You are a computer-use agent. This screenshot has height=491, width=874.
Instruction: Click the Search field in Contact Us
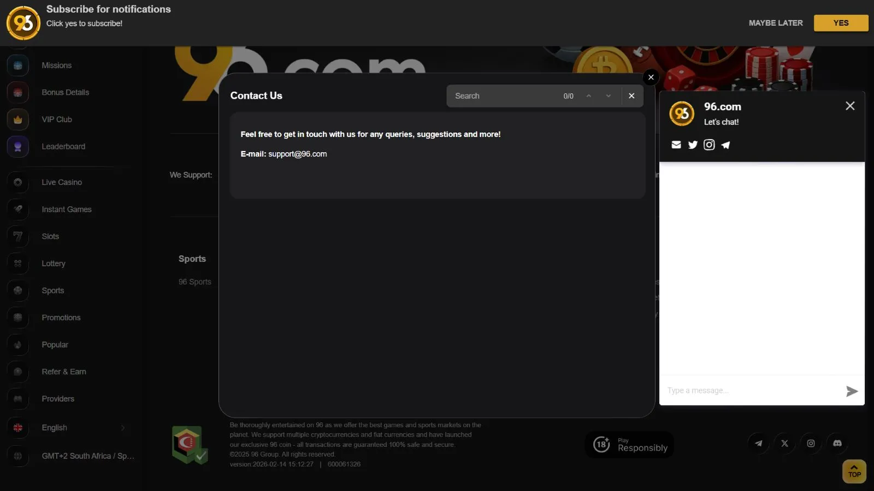(503, 96)
